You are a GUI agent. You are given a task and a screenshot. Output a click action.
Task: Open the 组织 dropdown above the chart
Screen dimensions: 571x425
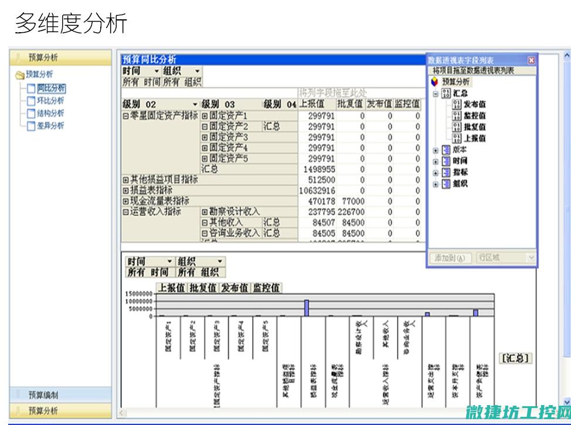(220, 262)
